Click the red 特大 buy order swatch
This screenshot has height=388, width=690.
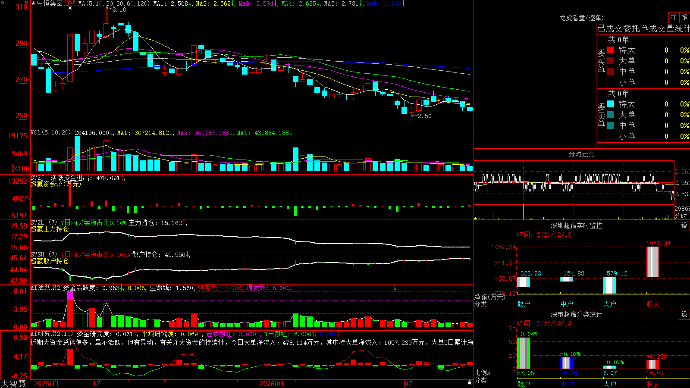[x=611, y=50]
